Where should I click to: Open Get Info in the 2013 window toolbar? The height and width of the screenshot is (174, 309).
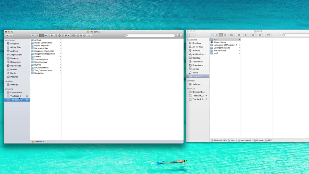click(x=239, y=35)
